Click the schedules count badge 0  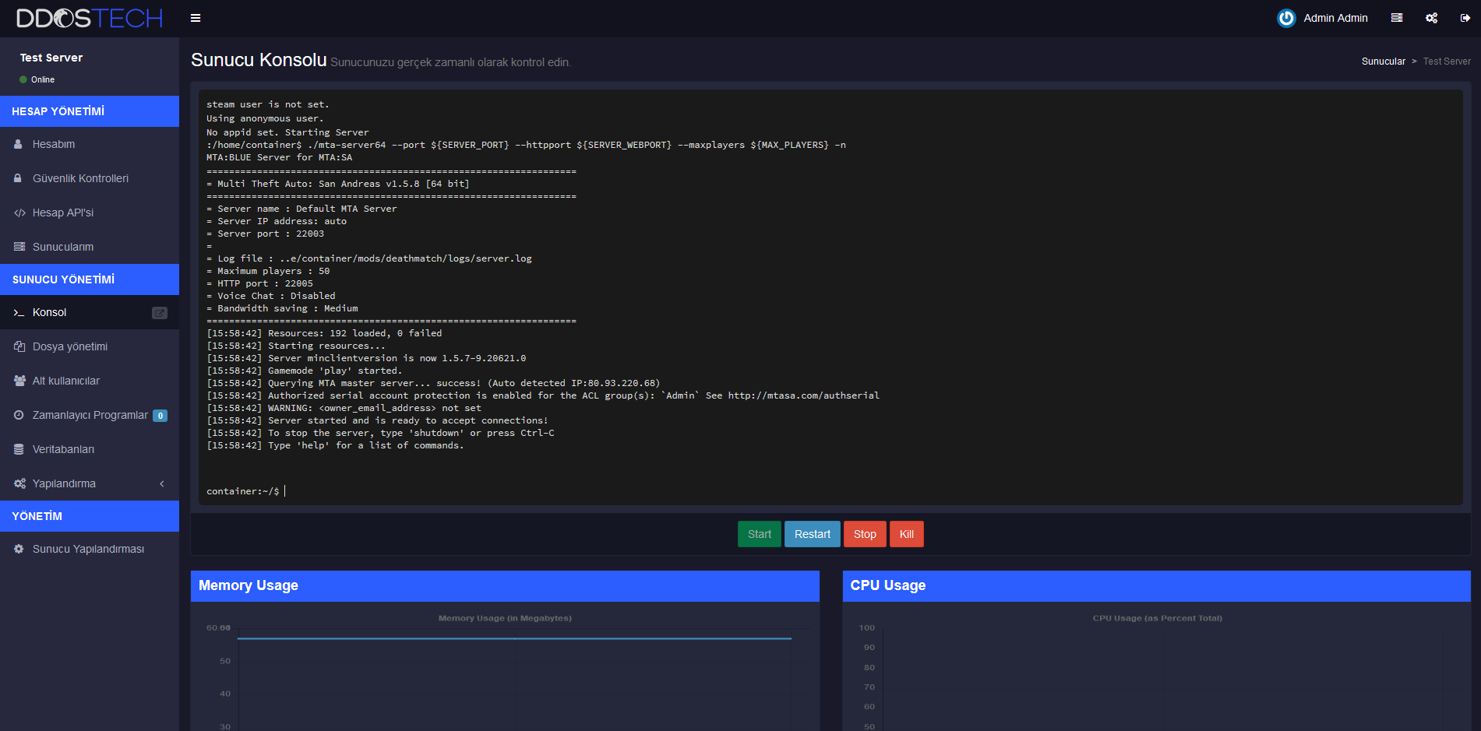pyautogui.click(x=160, y=416)
